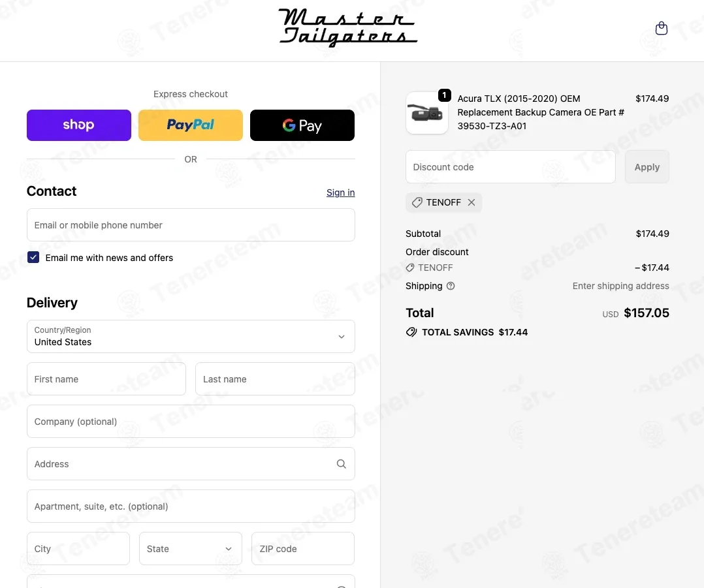
Task: Open the Country/Region dropdown
Action: pyautogui.click(x=191, y=336)
